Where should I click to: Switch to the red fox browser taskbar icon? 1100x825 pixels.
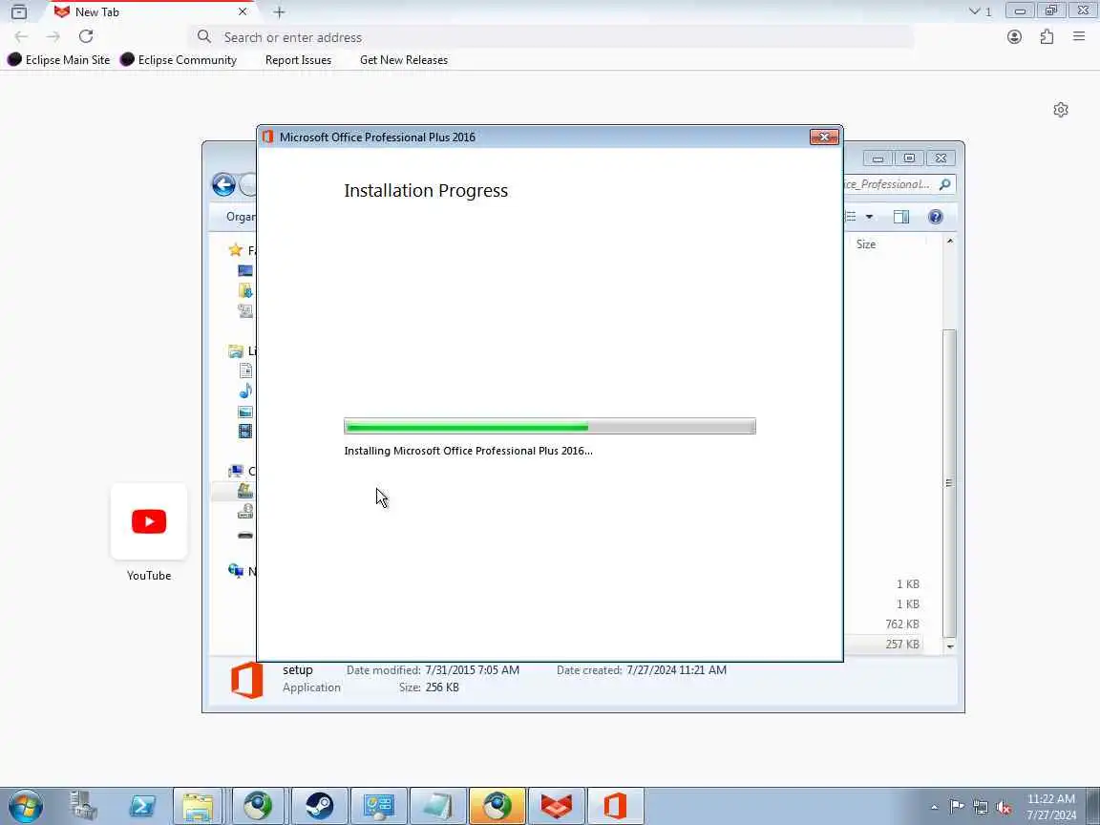coord(557,806)
